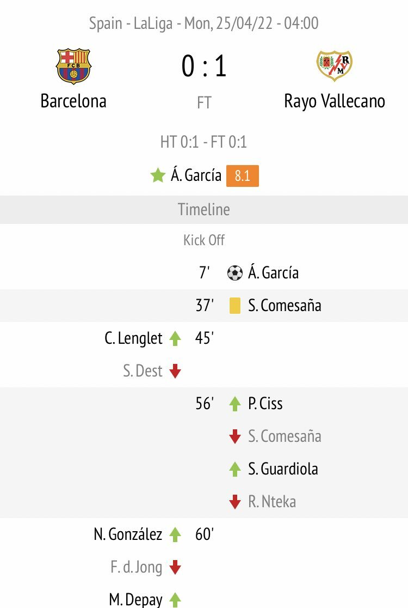Tap the Rayo Vallecano club crest

click(335, 65)
